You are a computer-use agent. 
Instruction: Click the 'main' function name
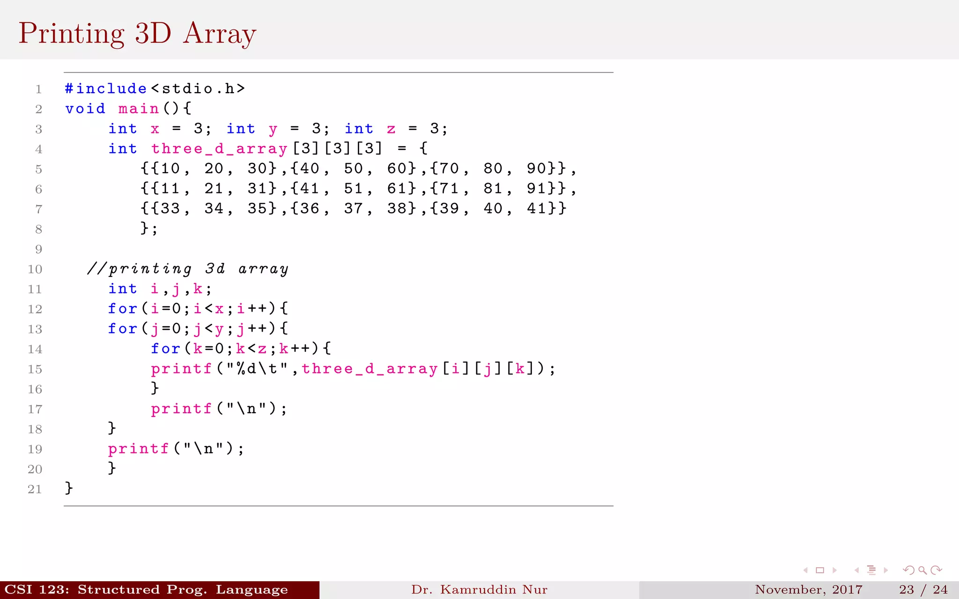click(x=139, y=109)
